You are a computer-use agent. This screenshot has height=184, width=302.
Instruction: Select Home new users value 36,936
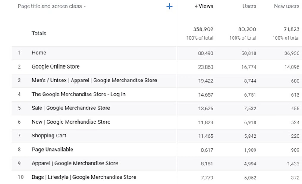292,53
